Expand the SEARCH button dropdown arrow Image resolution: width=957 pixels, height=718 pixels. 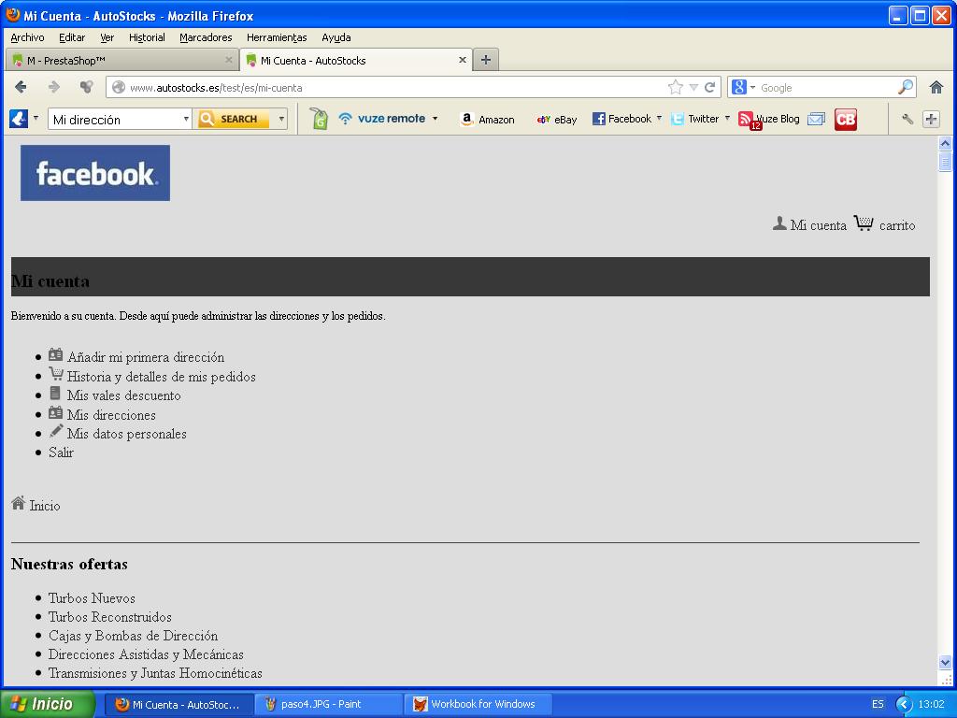[x=281, y=119]
